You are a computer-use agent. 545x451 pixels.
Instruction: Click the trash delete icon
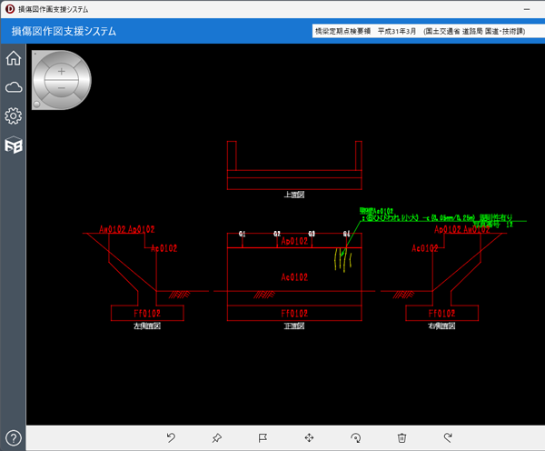401,437
